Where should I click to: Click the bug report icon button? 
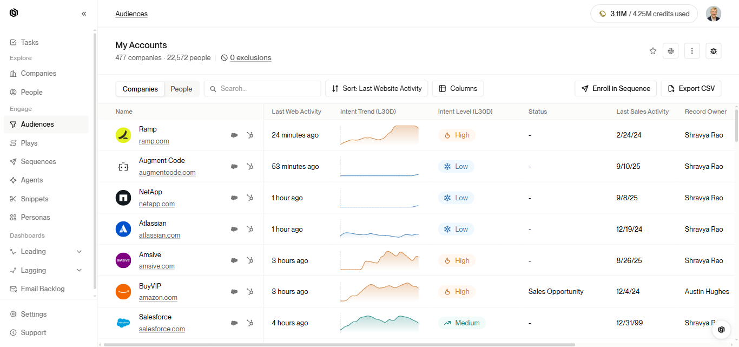pyautogui.click(x=714, y=51)
